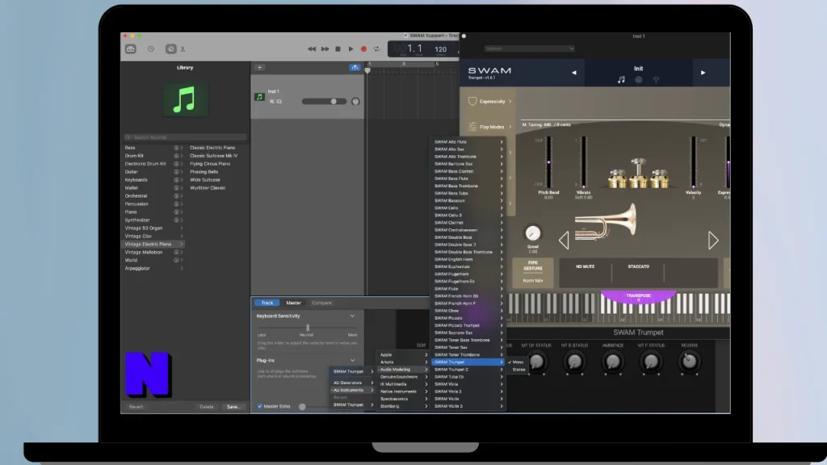Adjust the Keyboard Sensitivity slider
The height and width of the screenshot is (465, 827).
click(x=308, y=328)
